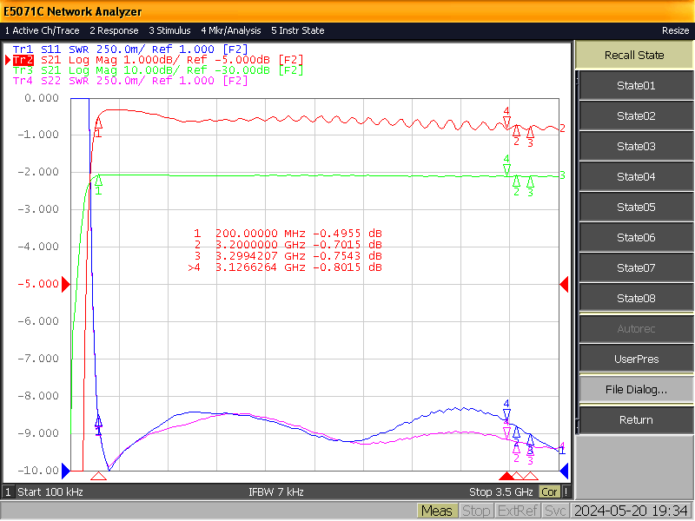The height and width of the screenshot is (521, 695).
Task: Open the Mkr/Analysis menu
Action: tap(231, 30)
